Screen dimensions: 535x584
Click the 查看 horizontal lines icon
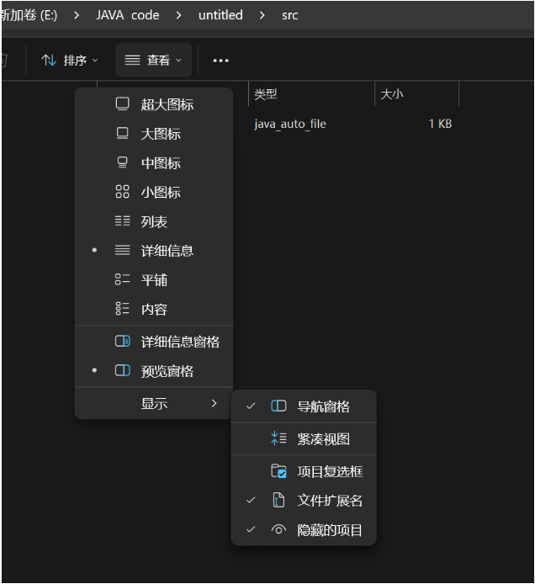pyautogui.click(x=132, y=60)
